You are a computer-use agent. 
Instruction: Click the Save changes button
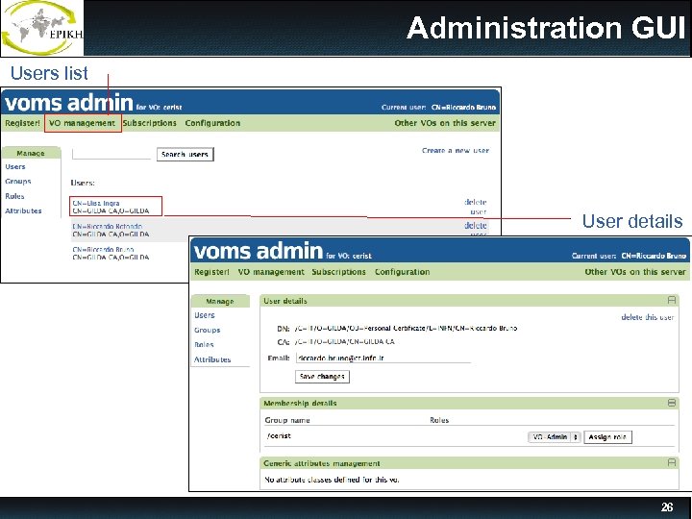coord(322,377)
